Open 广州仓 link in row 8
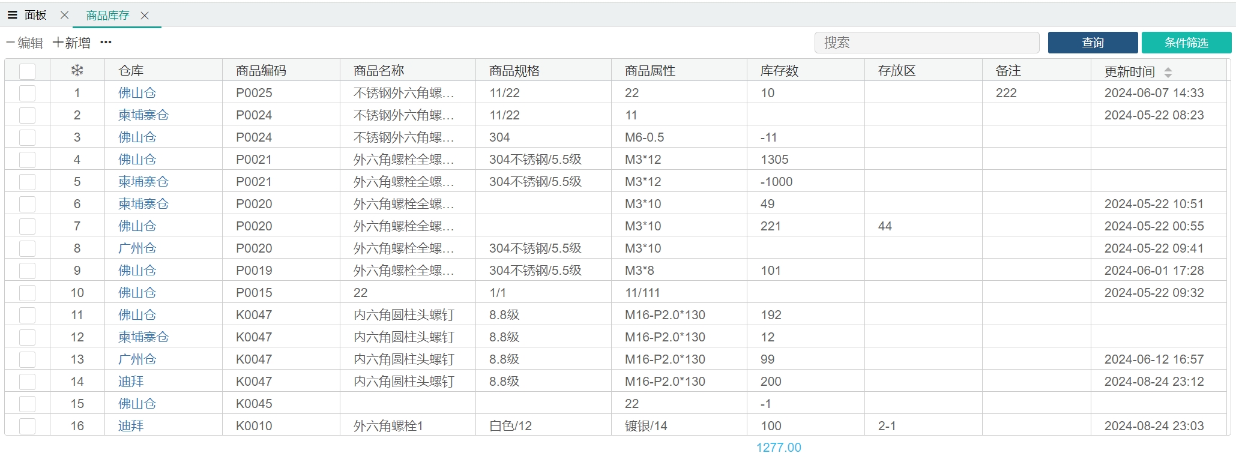This screenshot has width=1236, height=459. [137, 248]
